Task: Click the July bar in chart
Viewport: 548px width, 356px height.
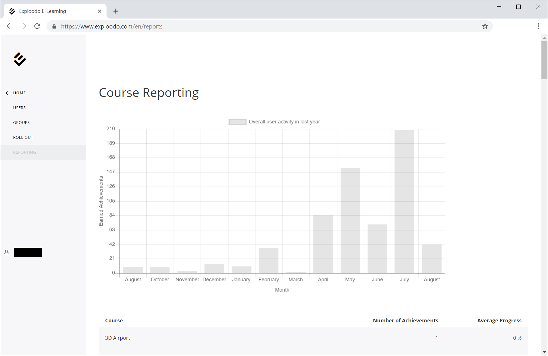Action: [404, 201]
